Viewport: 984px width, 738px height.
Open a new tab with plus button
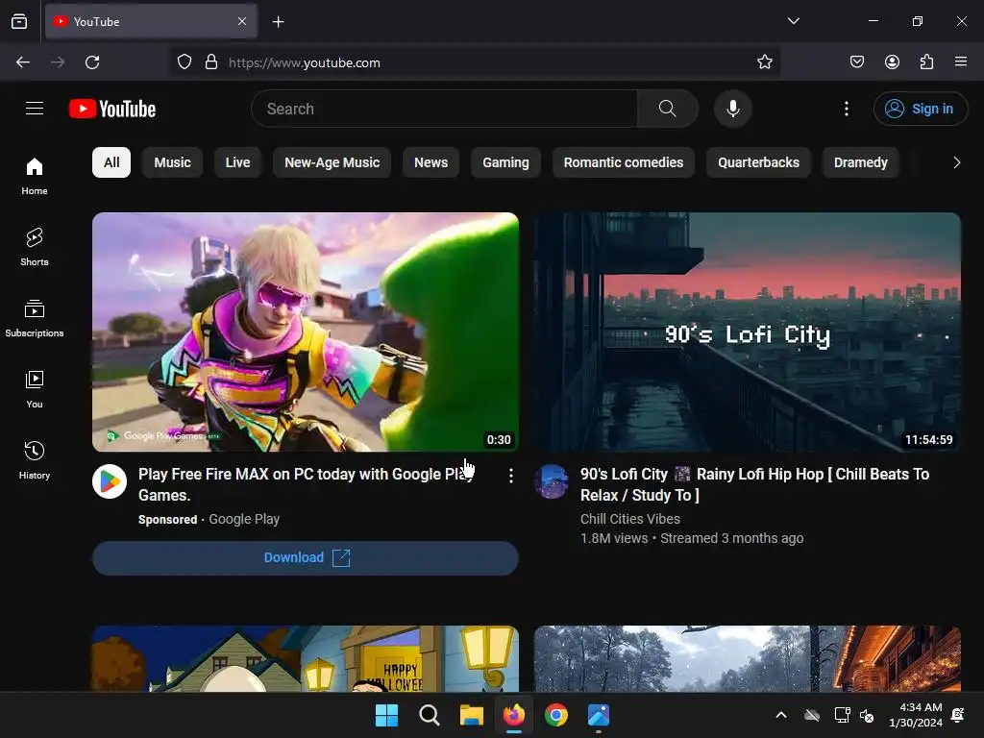tap(278, 22)
